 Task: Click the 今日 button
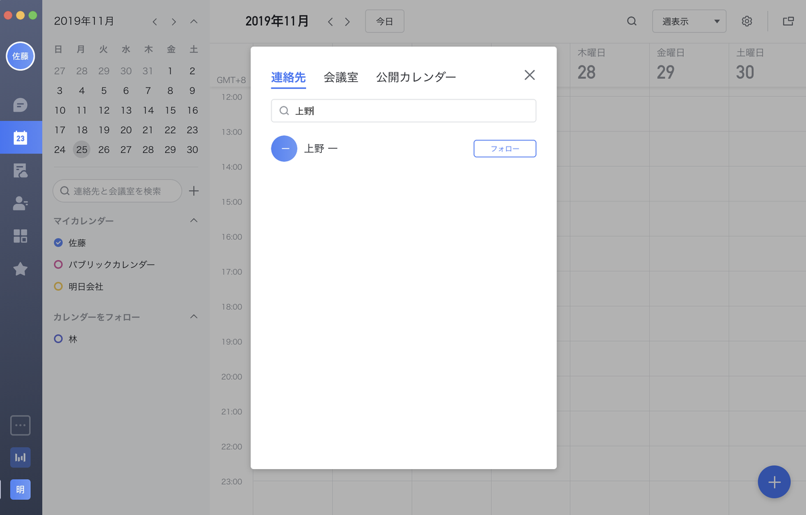384,21
